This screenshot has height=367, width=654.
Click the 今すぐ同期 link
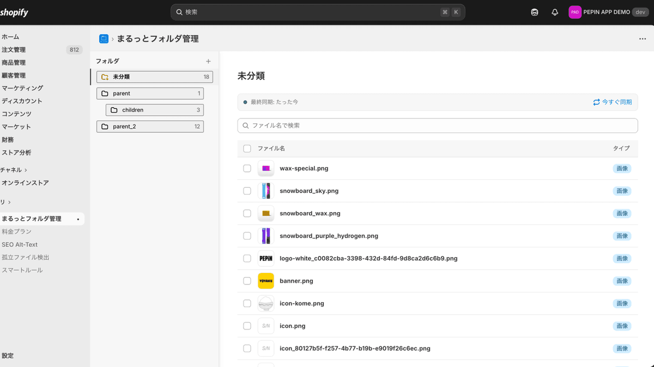click(616, 102)
